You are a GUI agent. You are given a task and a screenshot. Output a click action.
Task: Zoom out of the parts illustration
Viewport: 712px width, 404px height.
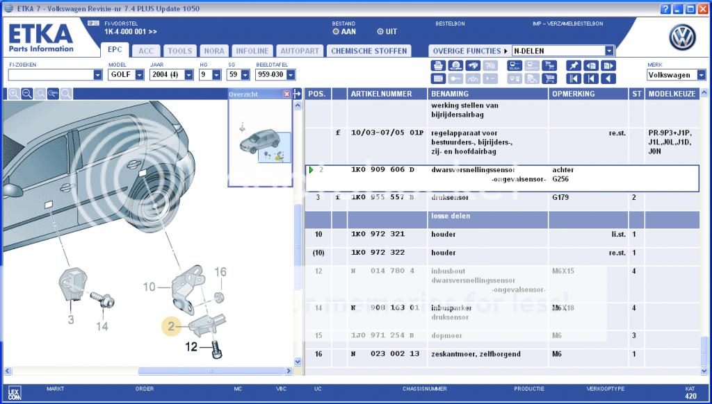pos(27,94)
